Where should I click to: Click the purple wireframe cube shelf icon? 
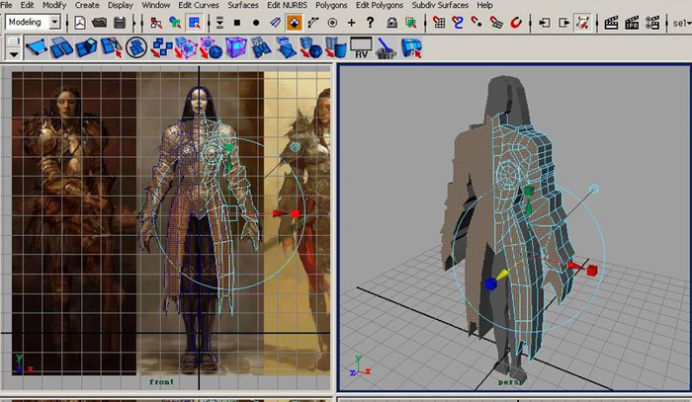click(x=236, y=47)
